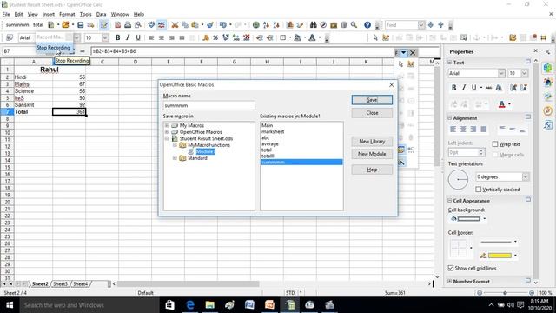Click the Page Preview icon
The image size is (556, 313).
pyautogui.click(x=137, y=25)
